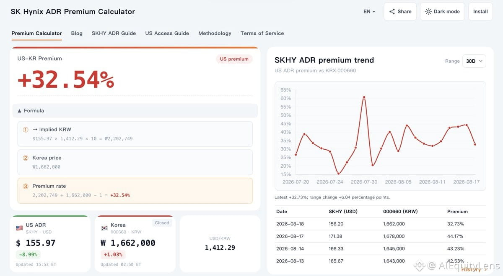Click the 000660 (KRW) column header
Screen dimensions: 503x276
pyautogui.click(x=400, y=212)
